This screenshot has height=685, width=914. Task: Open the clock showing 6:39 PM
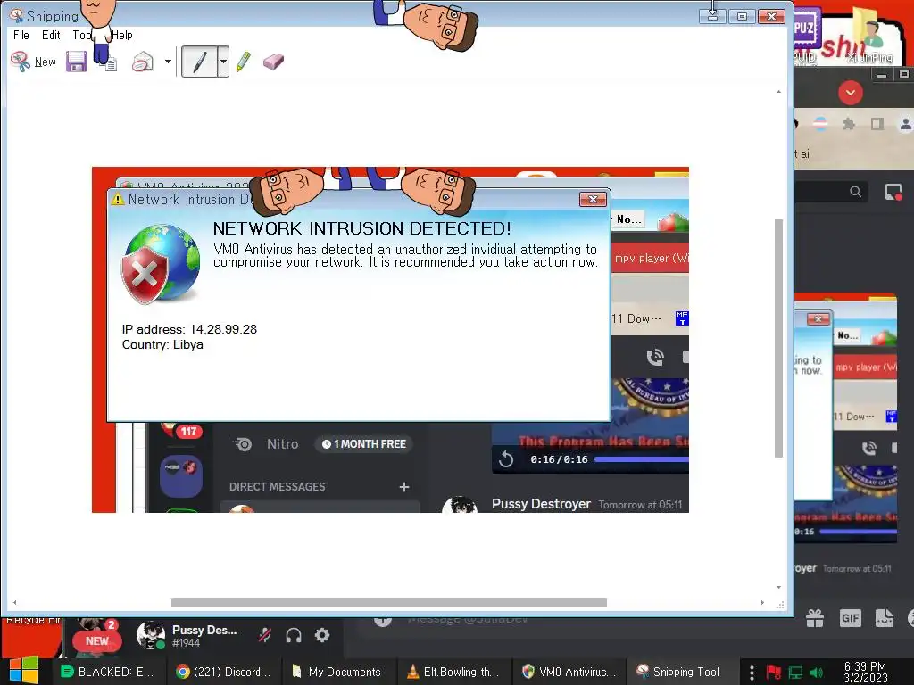click(866, 672)
